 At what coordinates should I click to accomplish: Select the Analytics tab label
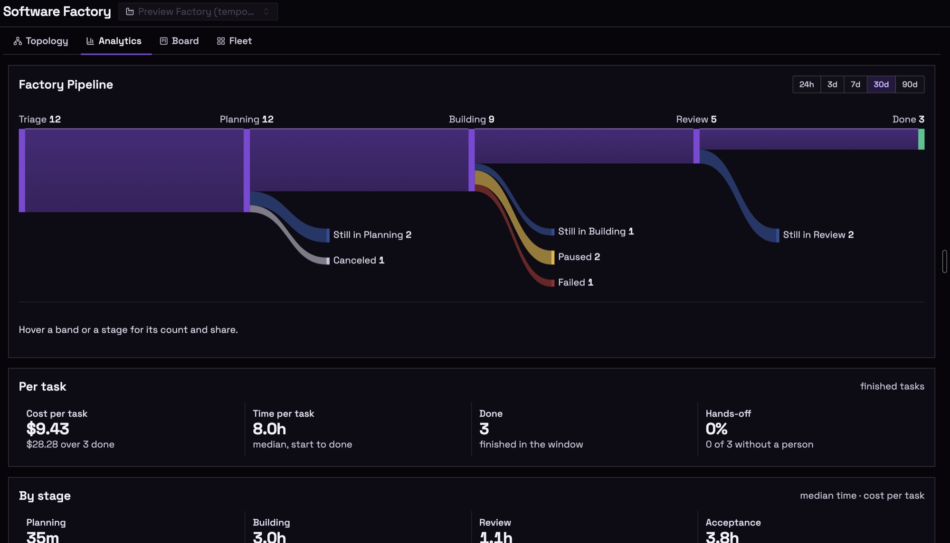tap(120, 41)
